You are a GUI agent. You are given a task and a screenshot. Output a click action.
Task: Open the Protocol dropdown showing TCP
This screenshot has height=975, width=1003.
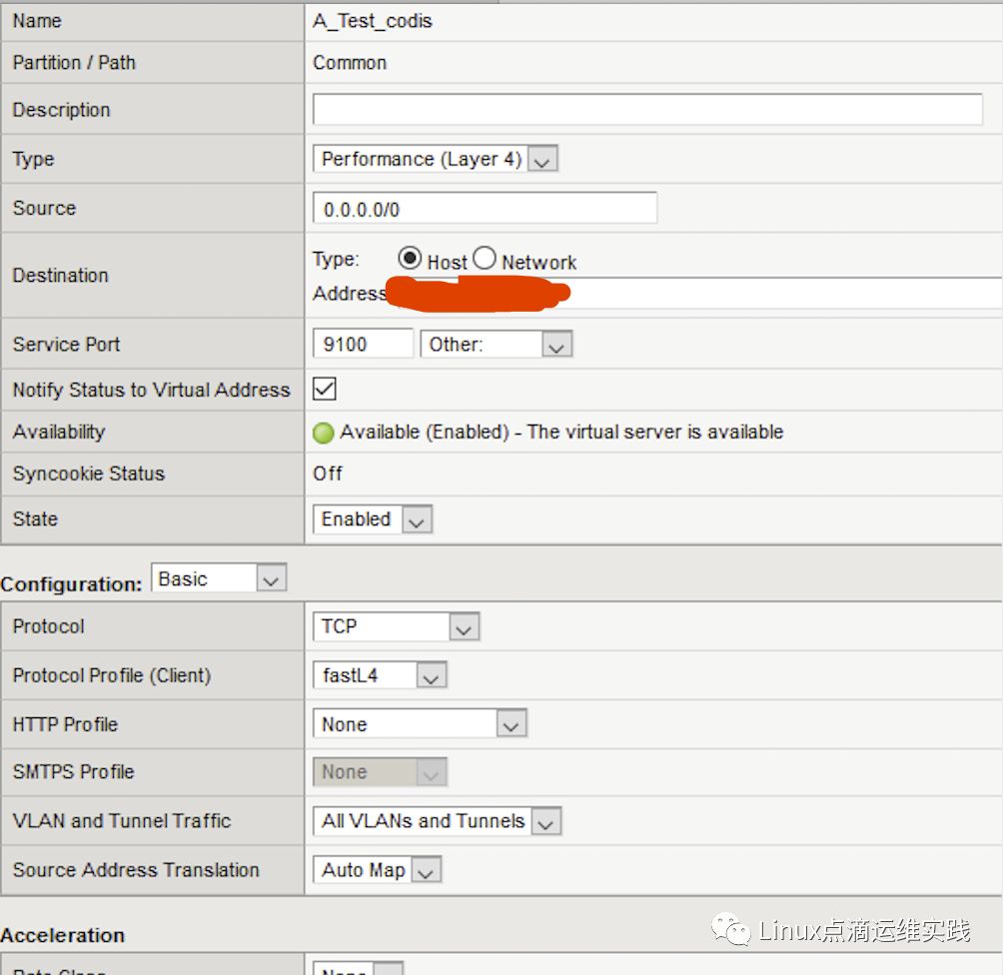click(396, 626)
